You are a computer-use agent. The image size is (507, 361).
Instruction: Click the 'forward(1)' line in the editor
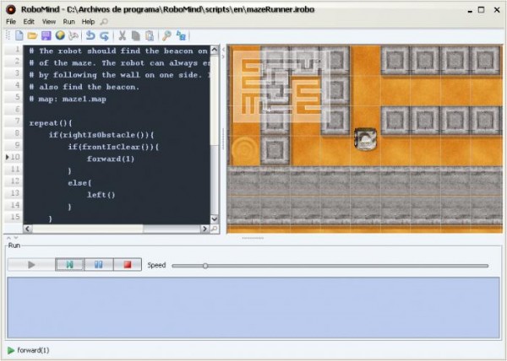(111, 159)
